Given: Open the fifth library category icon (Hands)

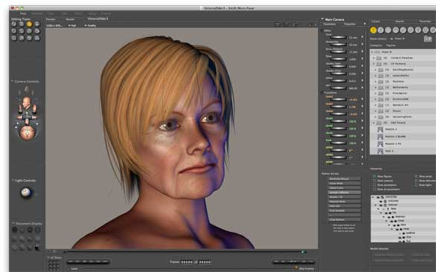Looking at the screenshot, I should tap(403, 30).
